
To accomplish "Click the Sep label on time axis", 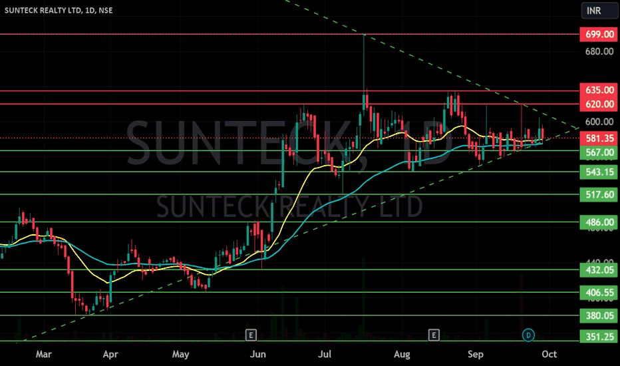I will (x=475, y=354).
